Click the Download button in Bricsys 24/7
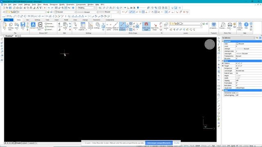262x147 pixels. tap(50, 27)
